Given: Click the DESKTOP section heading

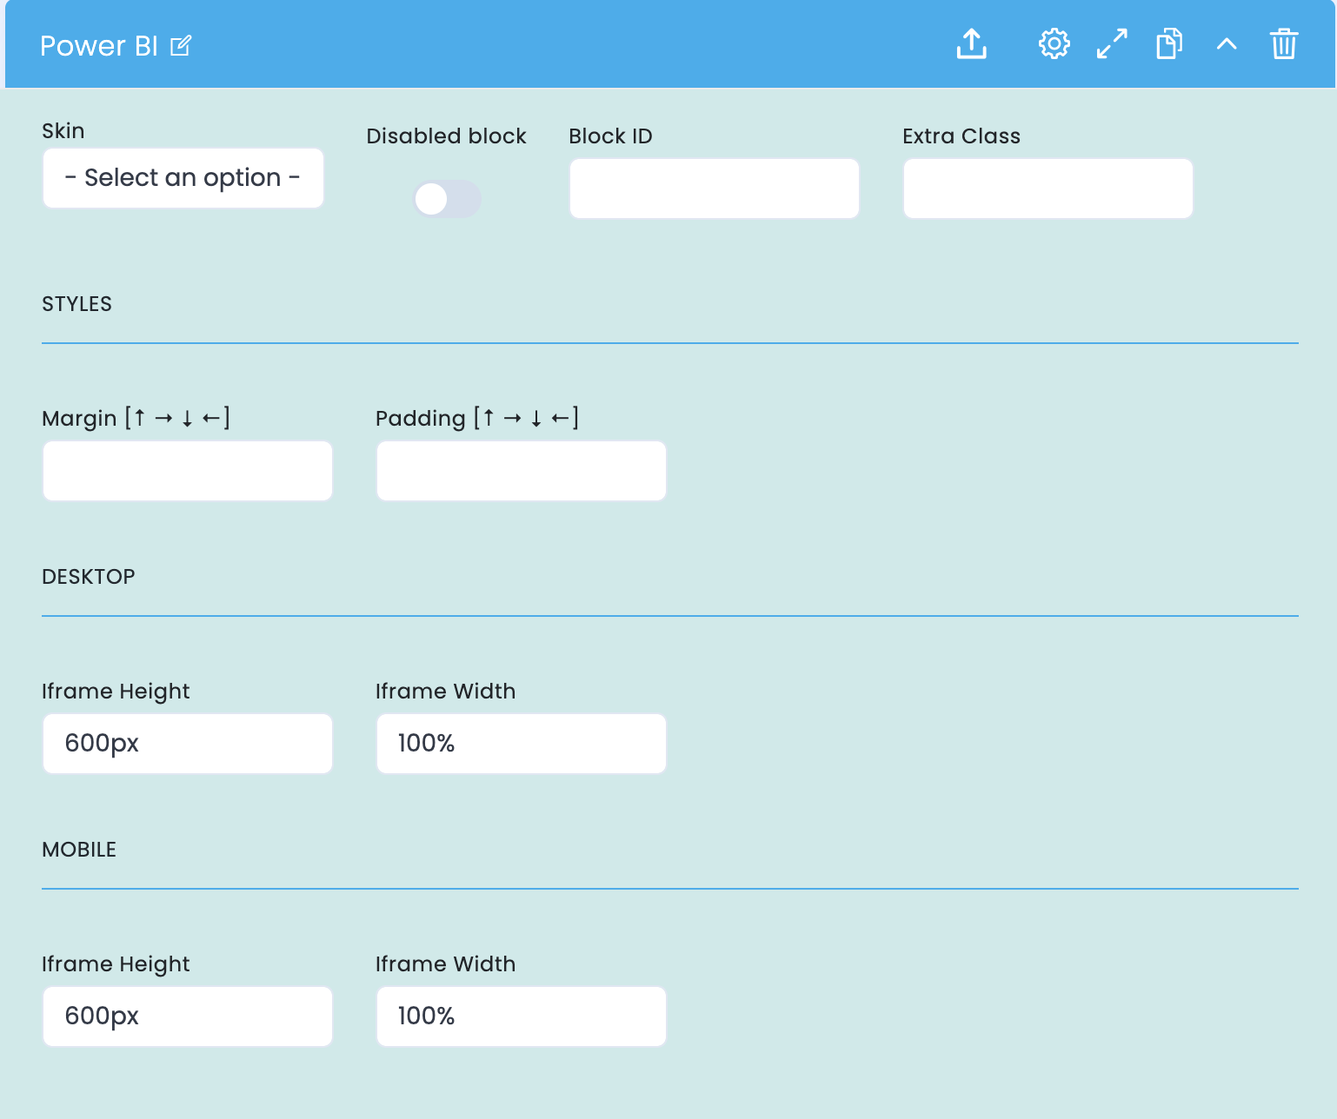Looking at the screenshot, I should click(x=89, y=577).
